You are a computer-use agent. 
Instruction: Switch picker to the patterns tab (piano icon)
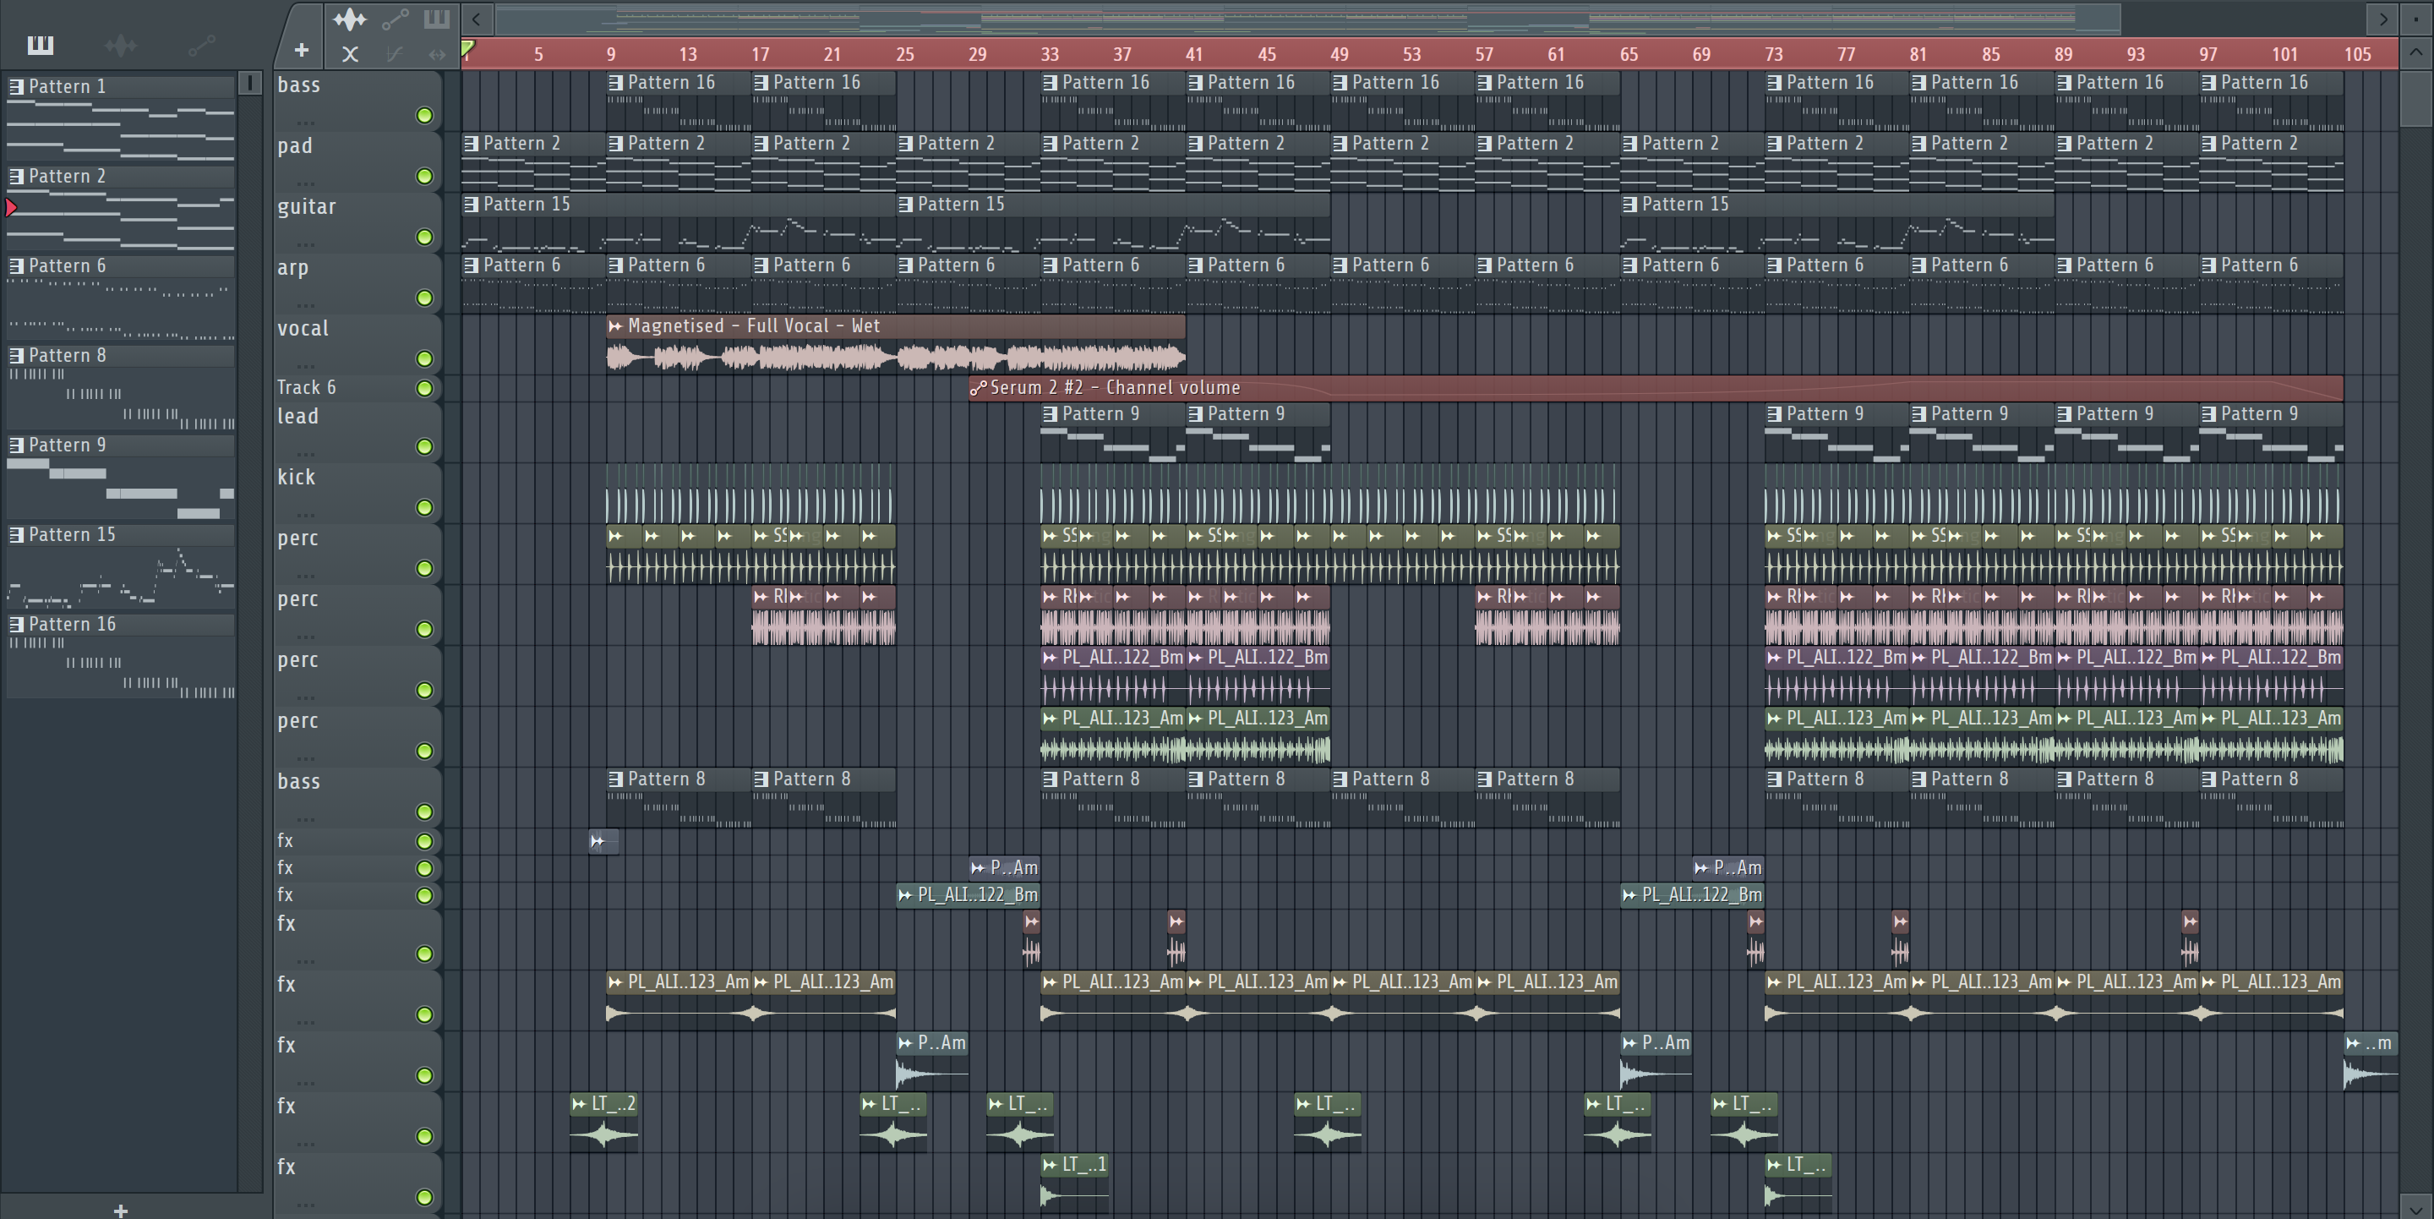[x=40, y=45]
